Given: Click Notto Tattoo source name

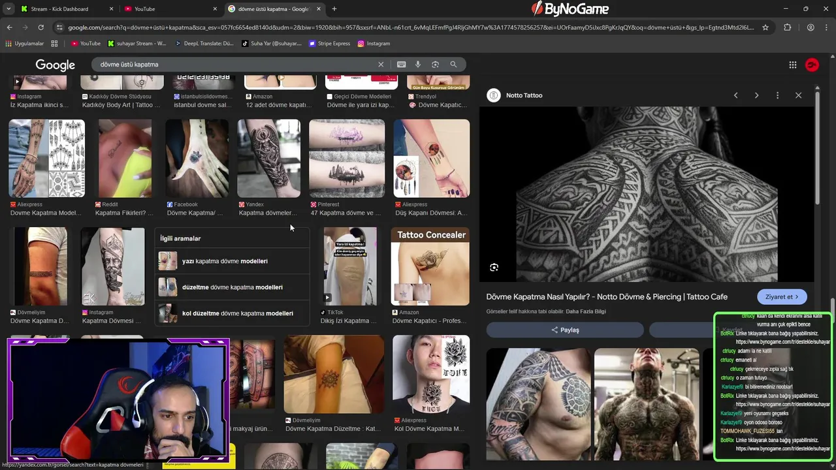Looking at the screenshot, I should click(524, 95).
